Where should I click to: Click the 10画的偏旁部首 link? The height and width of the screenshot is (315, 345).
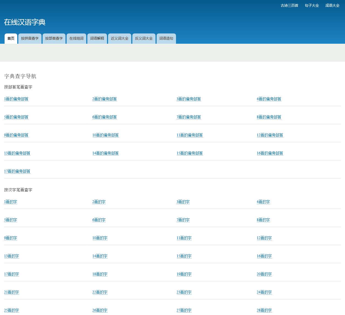[x=105, y=135]
